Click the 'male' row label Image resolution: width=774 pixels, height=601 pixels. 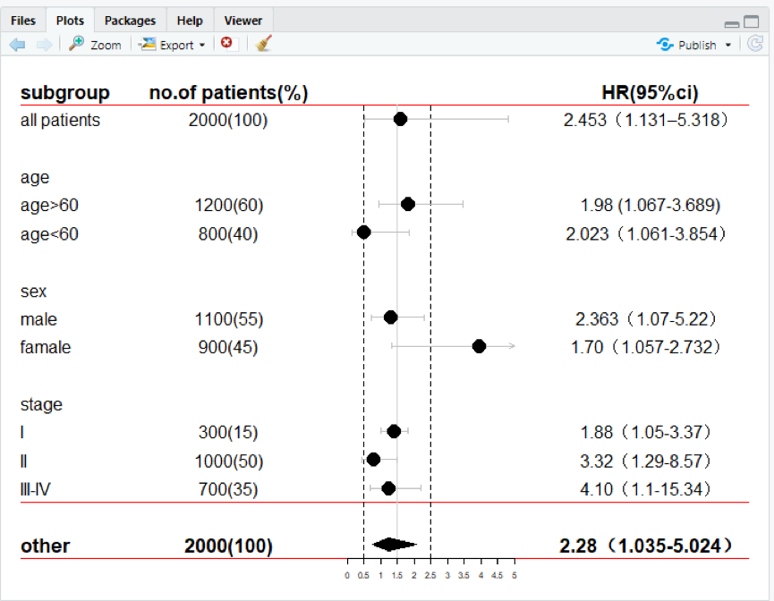pos(38,319)
